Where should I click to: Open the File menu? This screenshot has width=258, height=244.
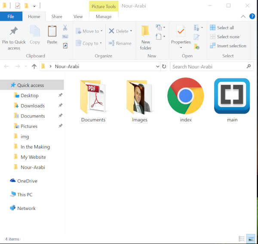pyautogui.click(x=11, y=16)
